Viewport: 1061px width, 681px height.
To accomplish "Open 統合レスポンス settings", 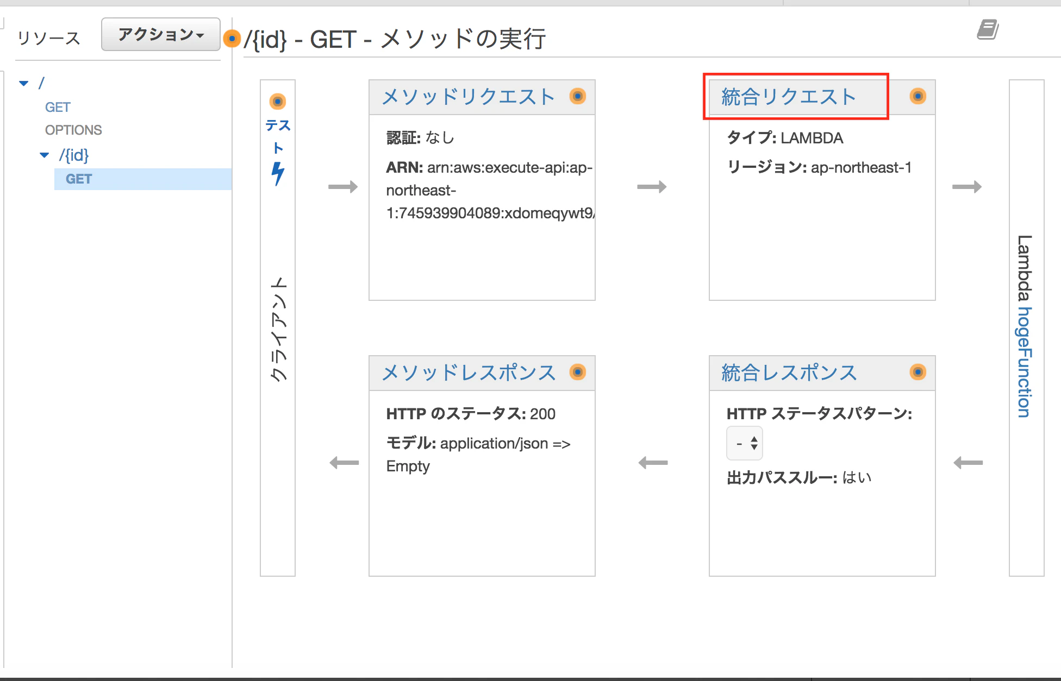I will click(789, 373).
